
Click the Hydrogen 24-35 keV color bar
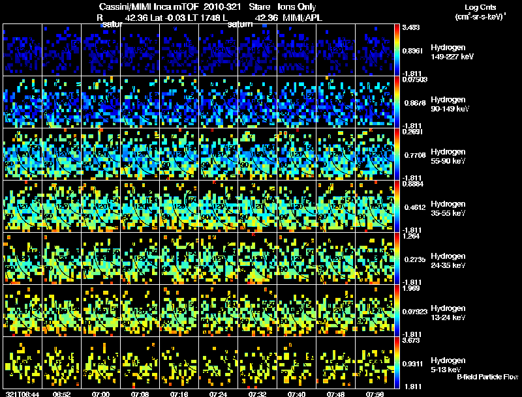click(x=397, y=259)
